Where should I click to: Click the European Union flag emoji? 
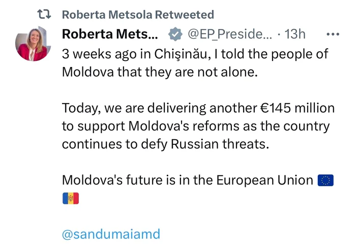click(325, 180)
